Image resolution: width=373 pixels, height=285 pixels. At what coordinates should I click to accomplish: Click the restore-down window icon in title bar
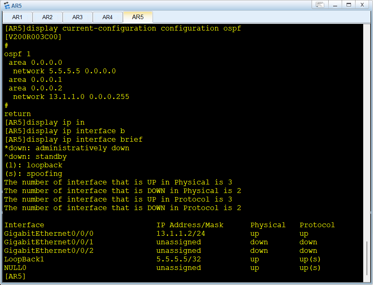click(320, 5)
